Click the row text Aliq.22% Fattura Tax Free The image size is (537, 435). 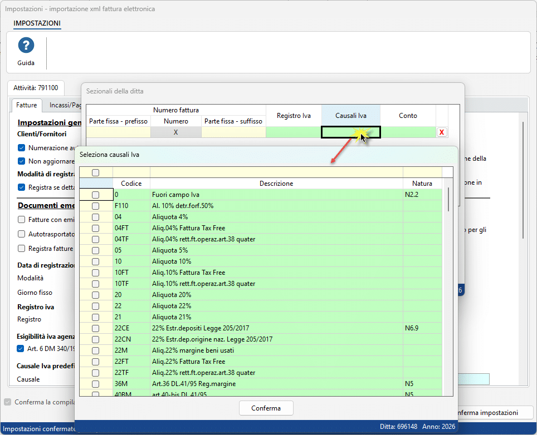click(x=189, y=362)
